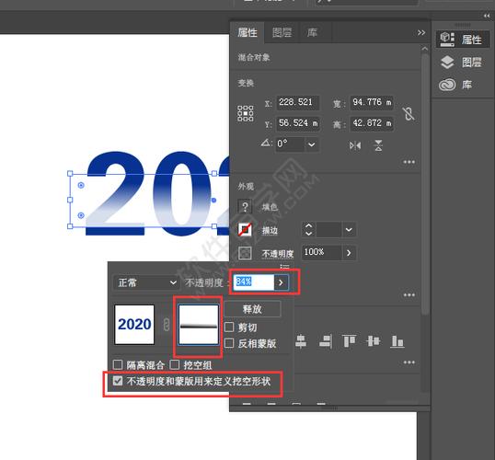Image resolution: width=495 pixels, height=460 pixels.
Task: Toggle the constrain width and height proportions link icon
Action: pos(409,113)
